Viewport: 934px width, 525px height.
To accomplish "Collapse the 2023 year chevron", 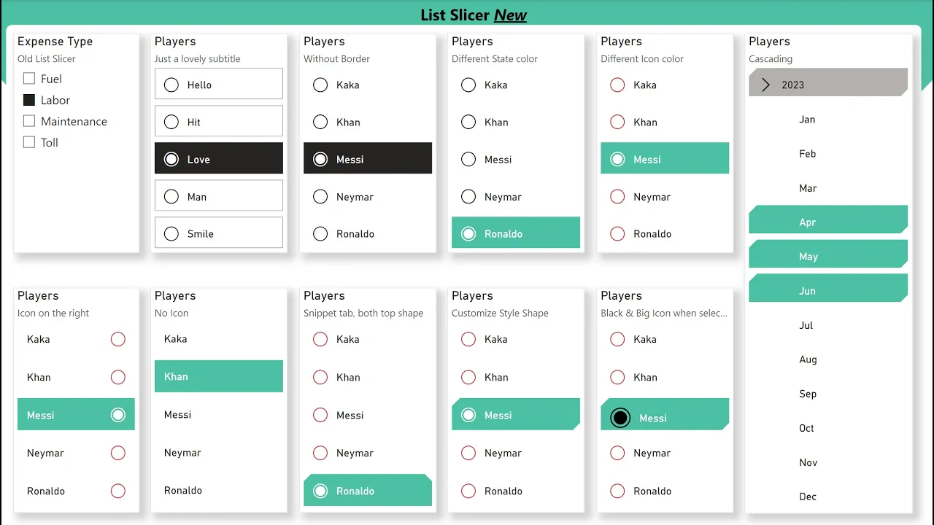I will (765, 85).
